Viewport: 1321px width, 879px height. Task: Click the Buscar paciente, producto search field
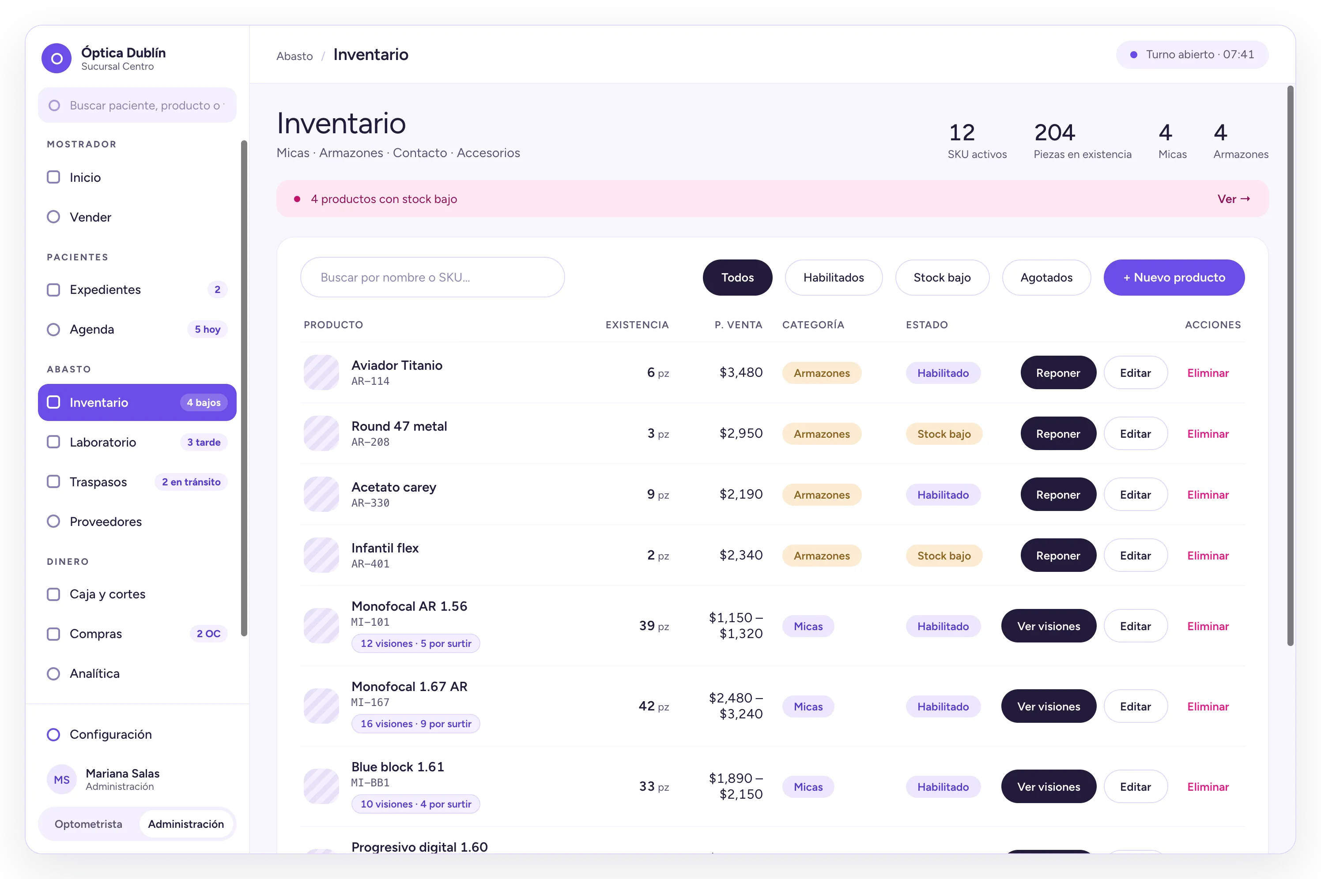pos(137,105)
